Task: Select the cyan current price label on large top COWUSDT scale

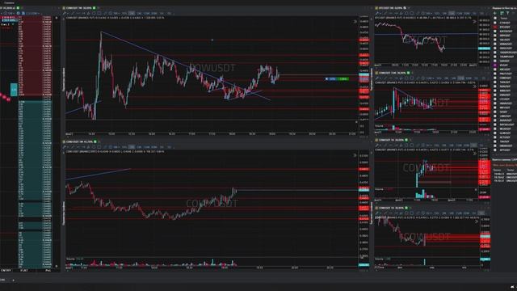Action: click(x=364, y=75)
